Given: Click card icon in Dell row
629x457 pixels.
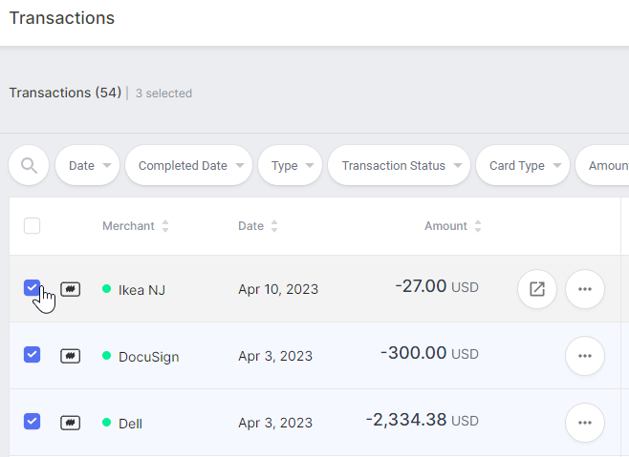Looking at the screenshot, I should click(70, 423).
